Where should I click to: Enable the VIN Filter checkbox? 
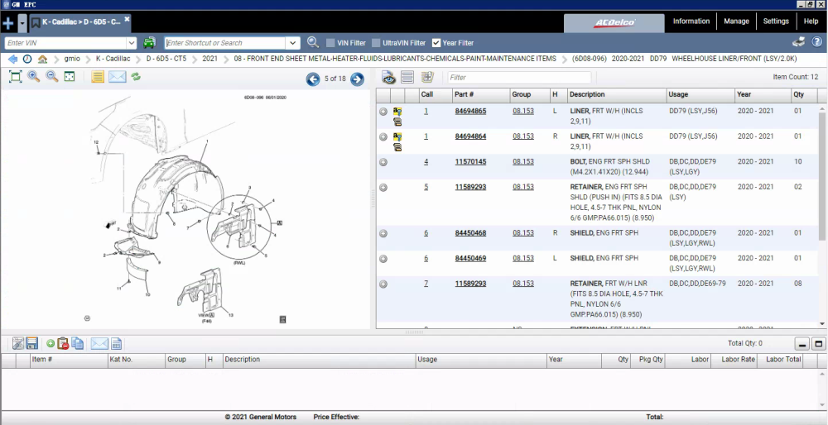330,43
